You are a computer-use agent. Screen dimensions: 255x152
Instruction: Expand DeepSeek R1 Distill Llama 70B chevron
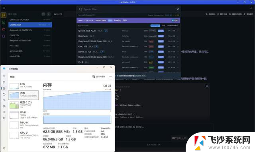[x=178, y=57]
